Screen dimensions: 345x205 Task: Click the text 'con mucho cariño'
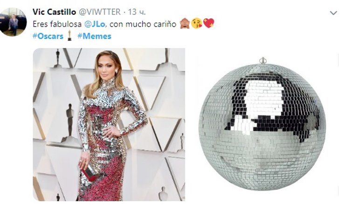pos(143,24)
